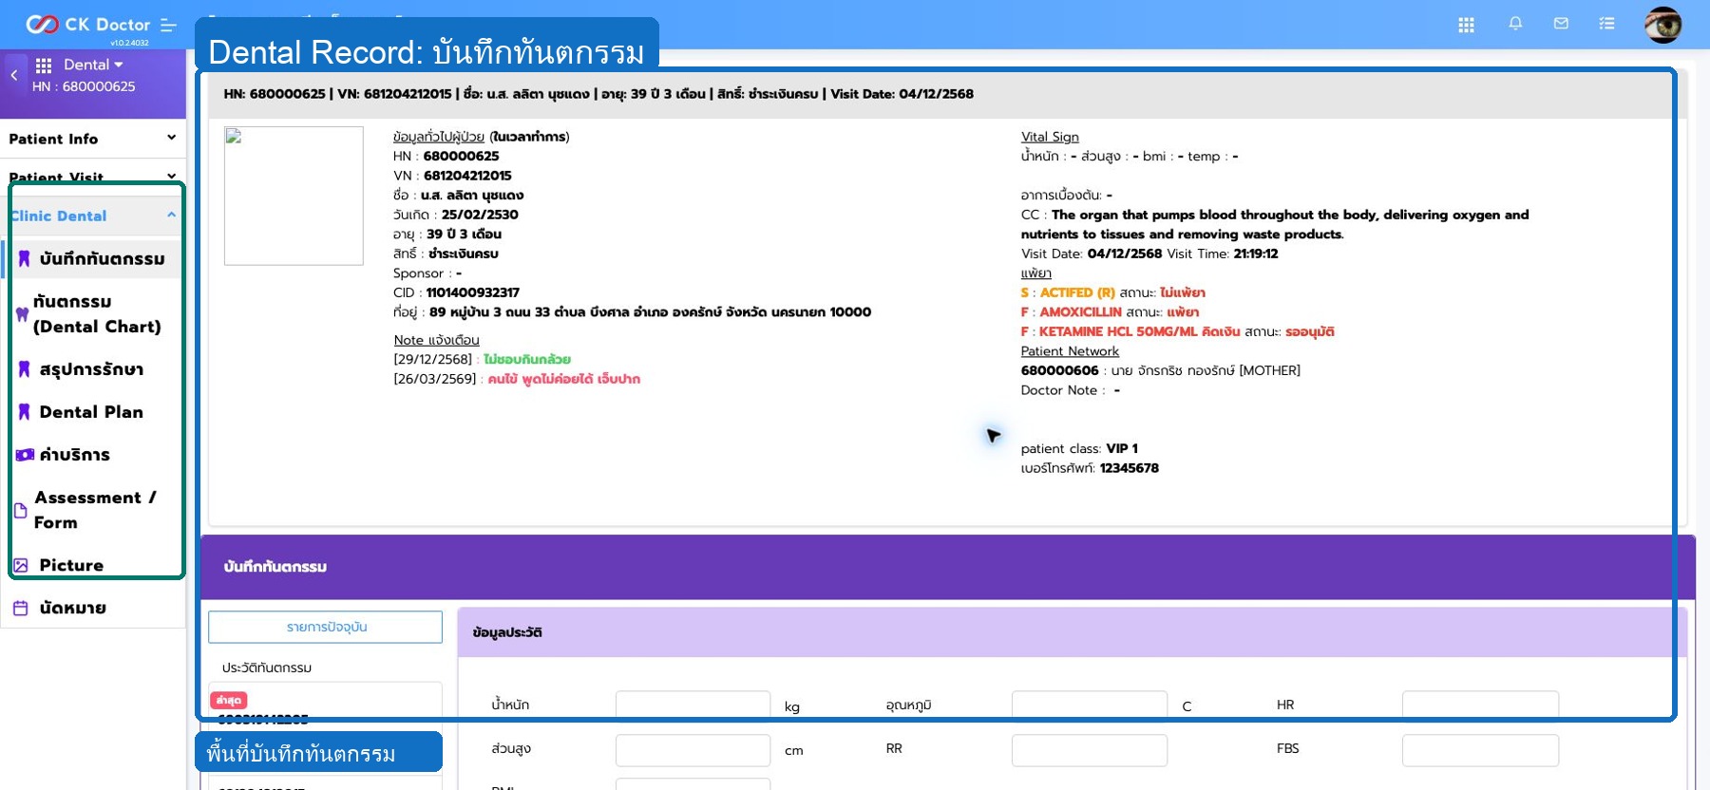The height and width of the screenshot is (790, 1710).
Task: Open the notifications bell icon
Action: (1515, 24)
